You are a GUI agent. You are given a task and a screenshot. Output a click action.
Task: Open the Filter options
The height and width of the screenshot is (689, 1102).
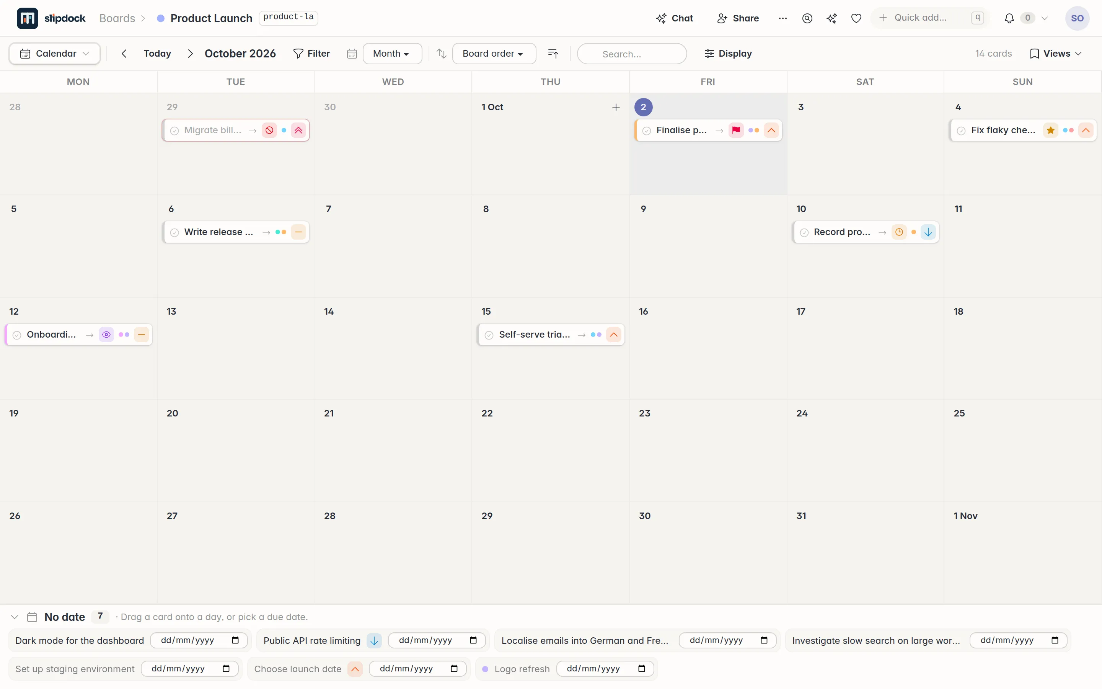click(311, 54)
